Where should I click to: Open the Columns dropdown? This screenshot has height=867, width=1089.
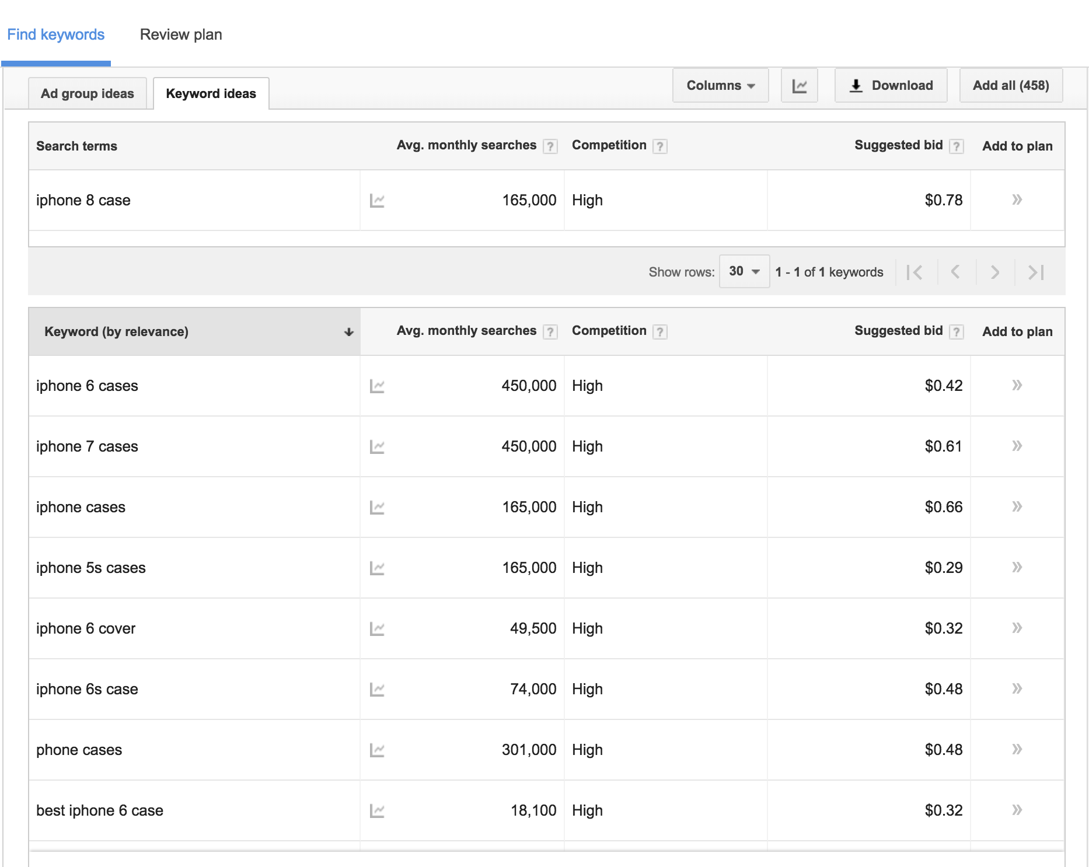pos(720,86)
